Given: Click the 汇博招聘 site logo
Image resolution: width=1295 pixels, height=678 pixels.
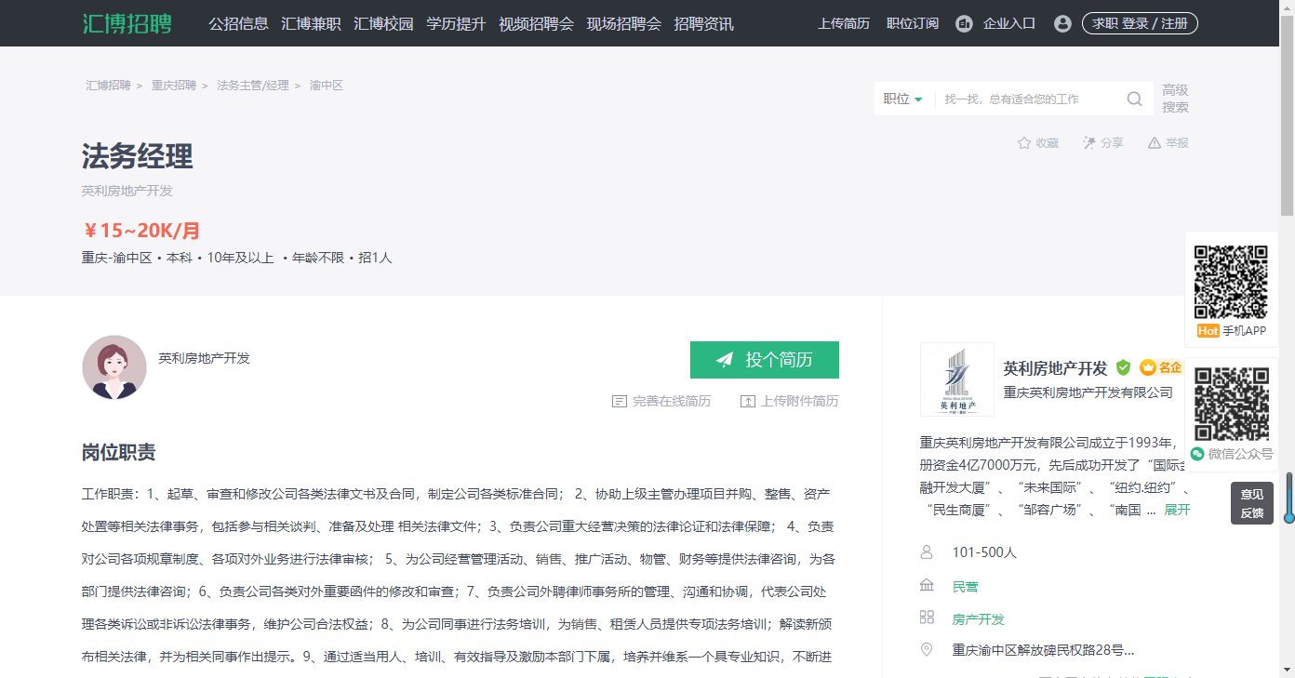Looking at the screenshot, I should 127,23.
